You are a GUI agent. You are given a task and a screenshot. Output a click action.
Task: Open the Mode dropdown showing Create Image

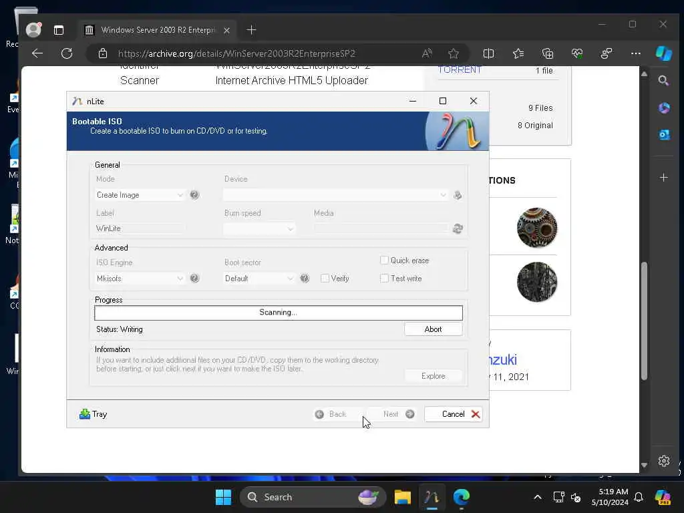[x=140, y=195]
